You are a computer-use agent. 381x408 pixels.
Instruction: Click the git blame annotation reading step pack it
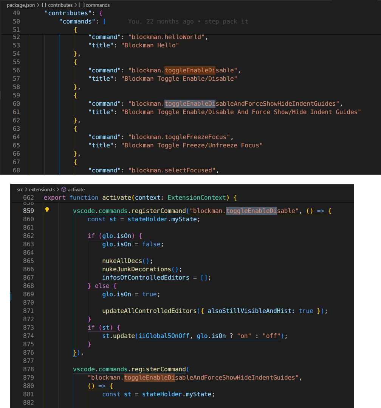226,21
